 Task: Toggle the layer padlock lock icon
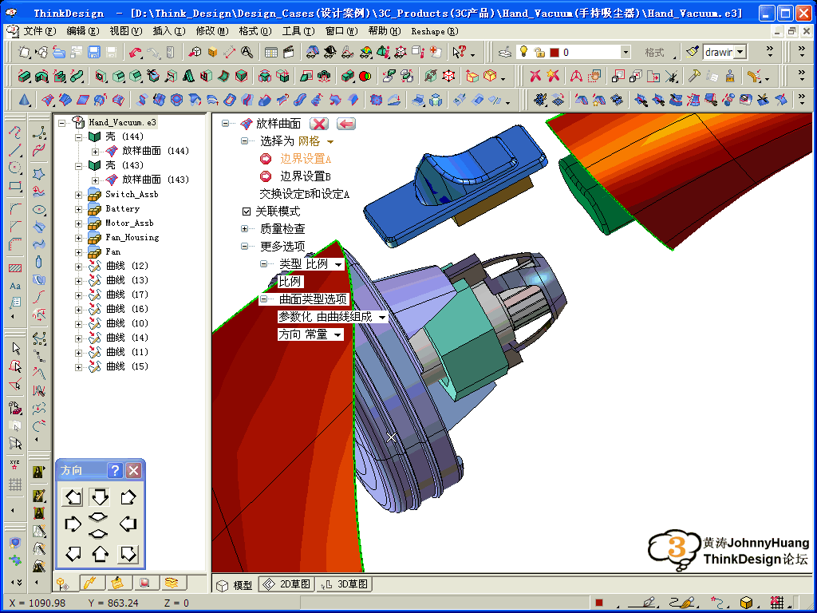540,52
